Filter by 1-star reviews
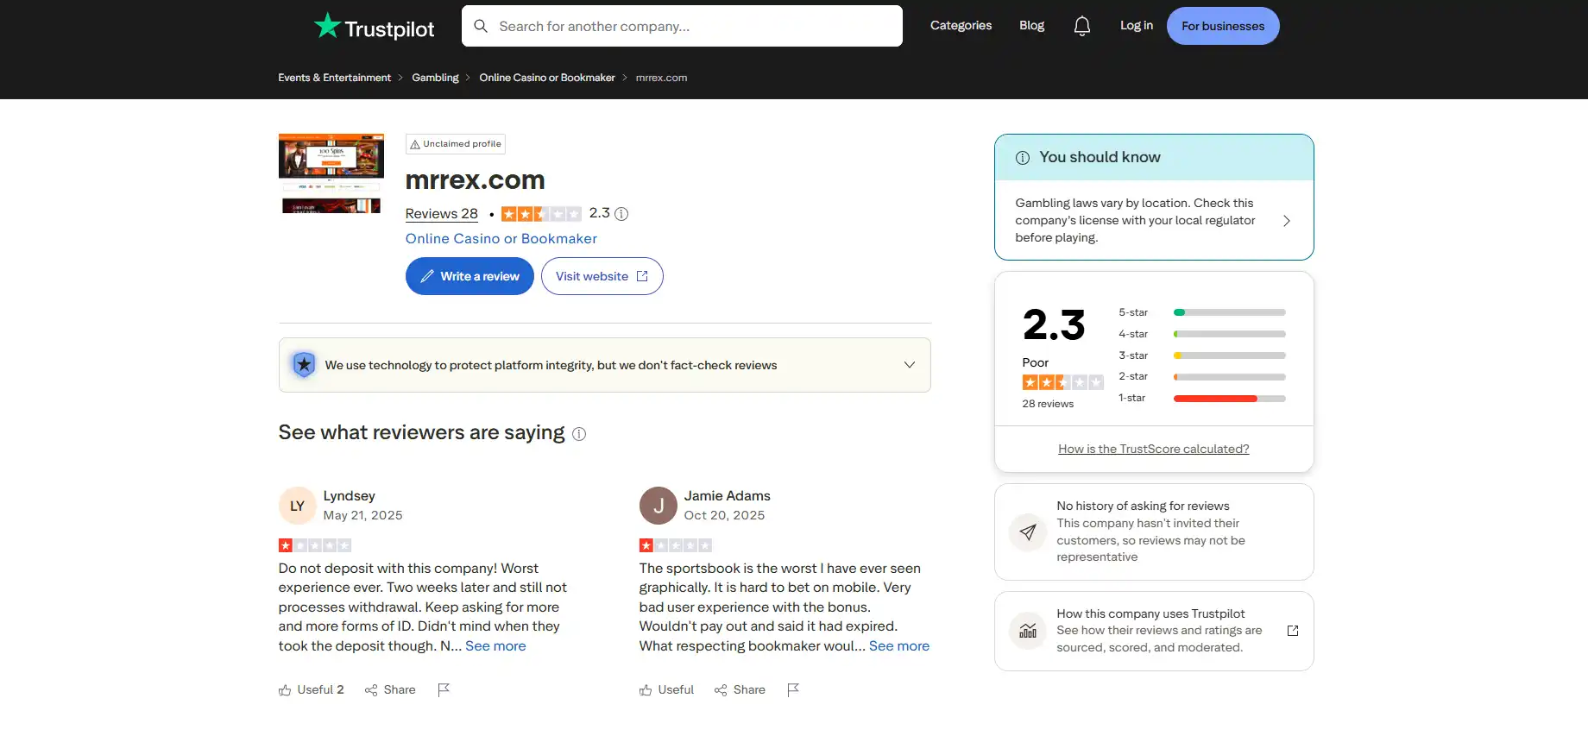Screen dimensions: 1588x736 point(1202,398)
